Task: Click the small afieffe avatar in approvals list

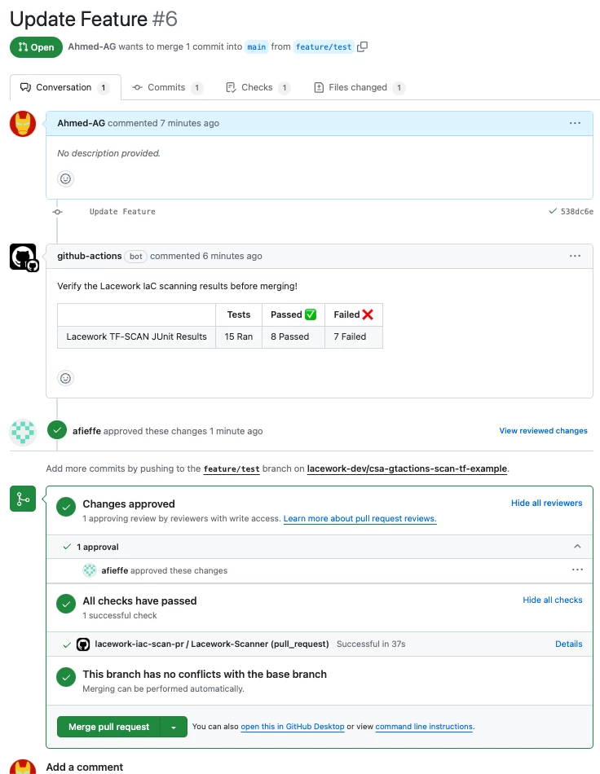Action: click(x=90, y=570)
